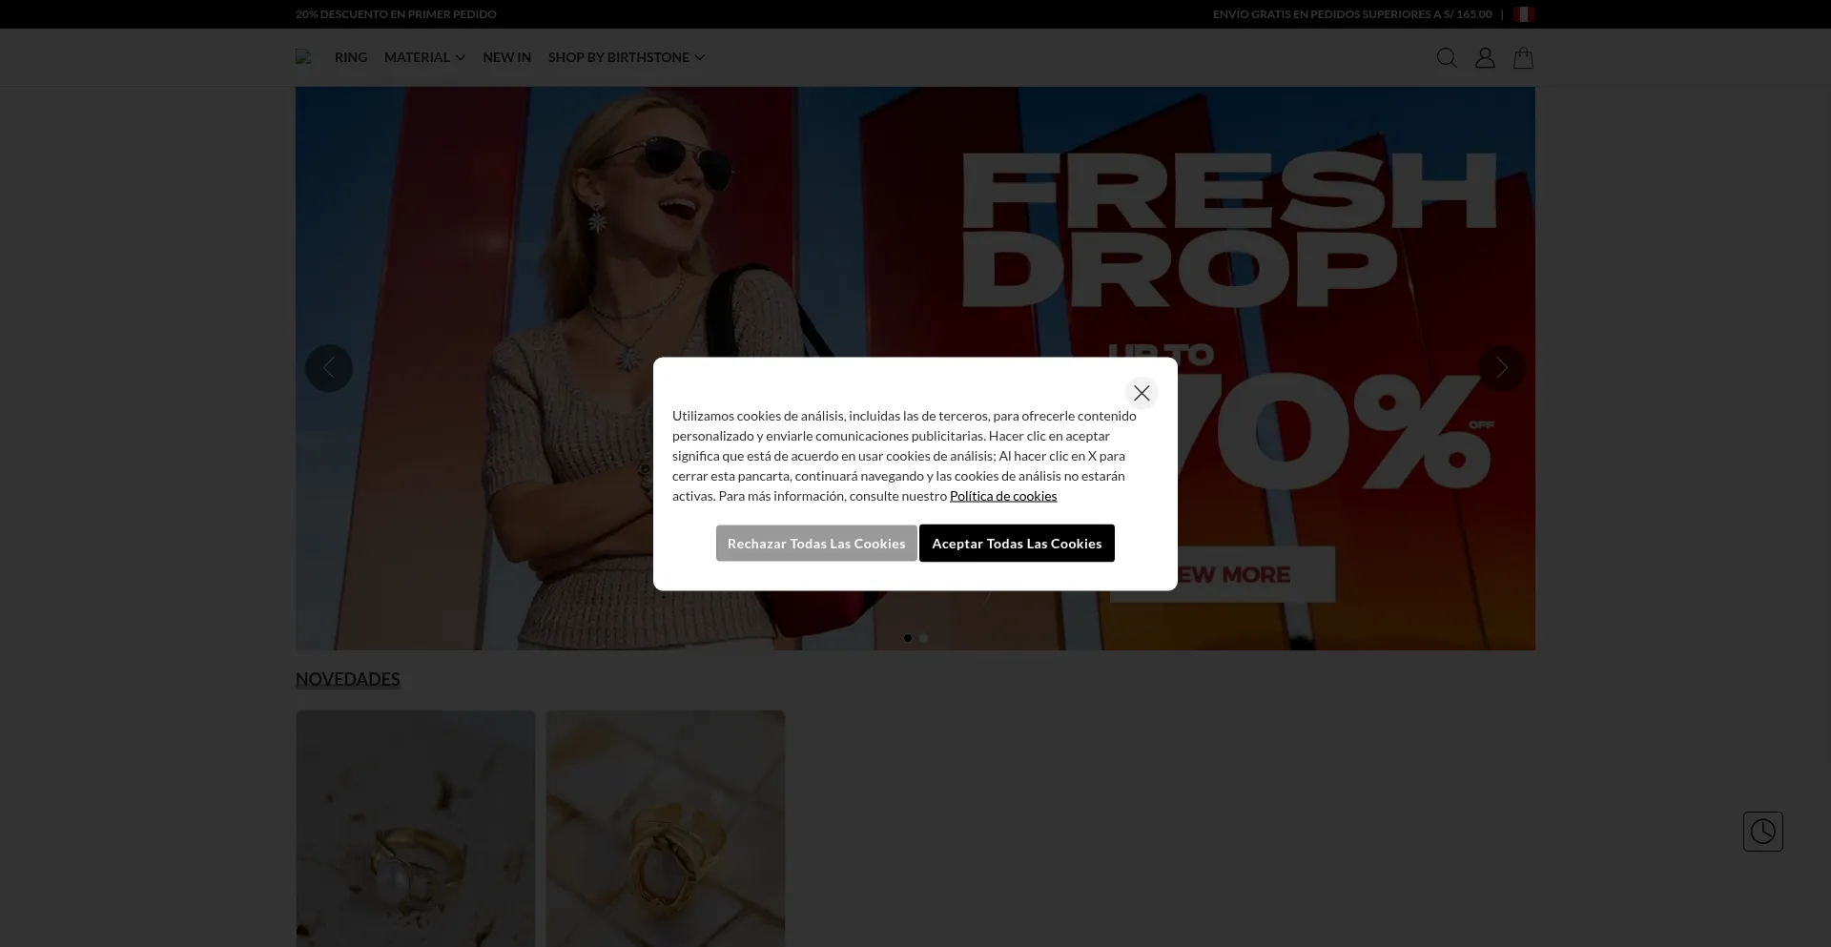Image resolution: width=1831 pixels, height=947 pixels.
Task: Click the store logo in header
Action: (x=303, y=57)
